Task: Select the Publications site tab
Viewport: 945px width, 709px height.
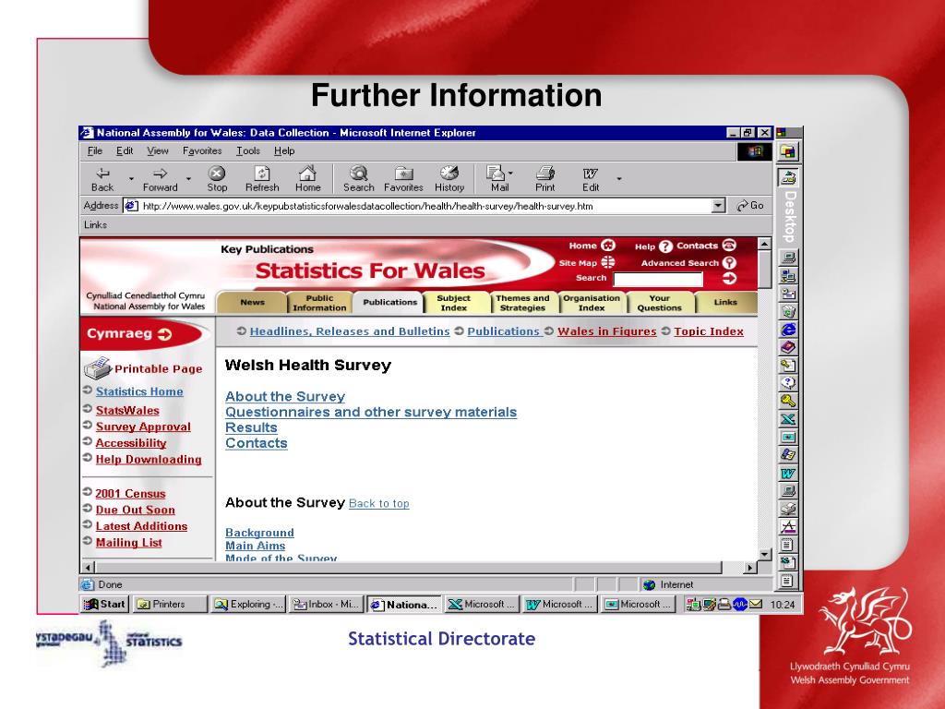Action: 389,302
